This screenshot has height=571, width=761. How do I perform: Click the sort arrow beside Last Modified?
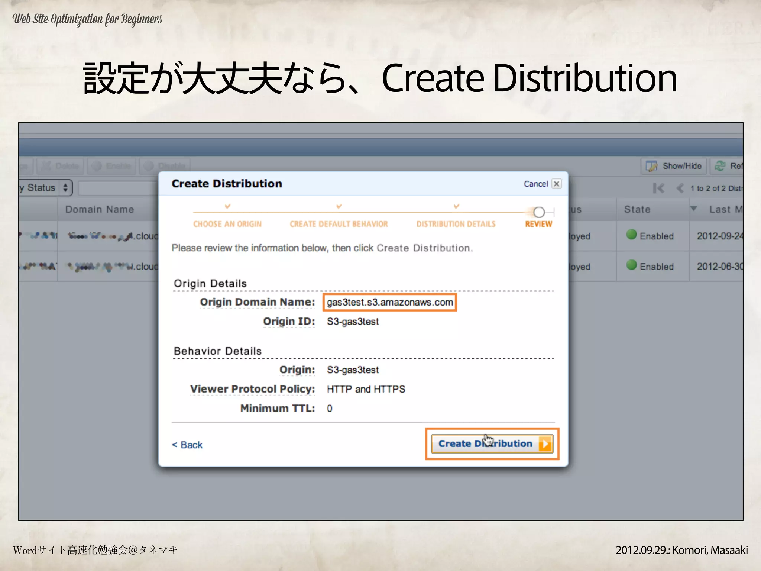coord(693,209)
